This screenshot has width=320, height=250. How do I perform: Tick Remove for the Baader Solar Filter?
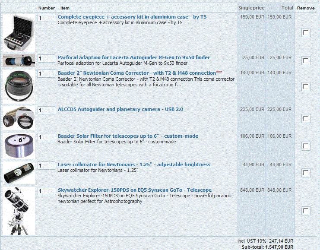tap(306, 146)
